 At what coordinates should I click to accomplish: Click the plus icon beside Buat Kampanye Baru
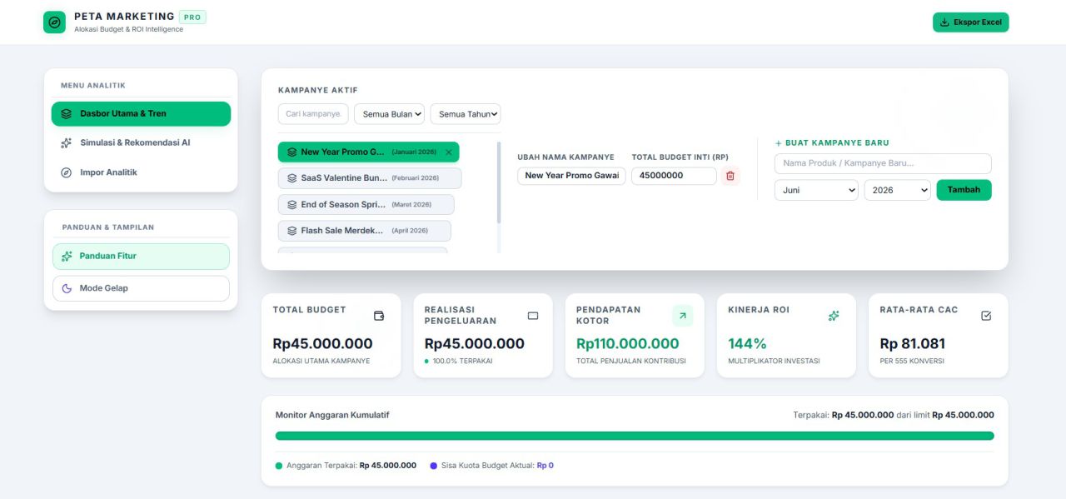779,143
